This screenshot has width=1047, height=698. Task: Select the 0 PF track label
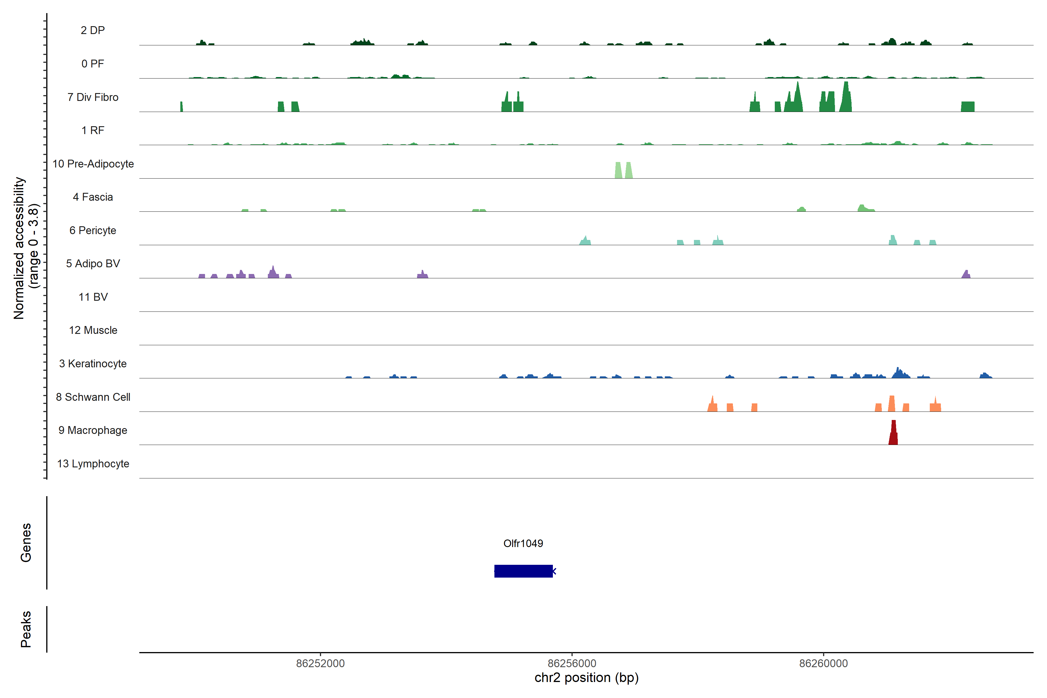(x=92, y=64)
